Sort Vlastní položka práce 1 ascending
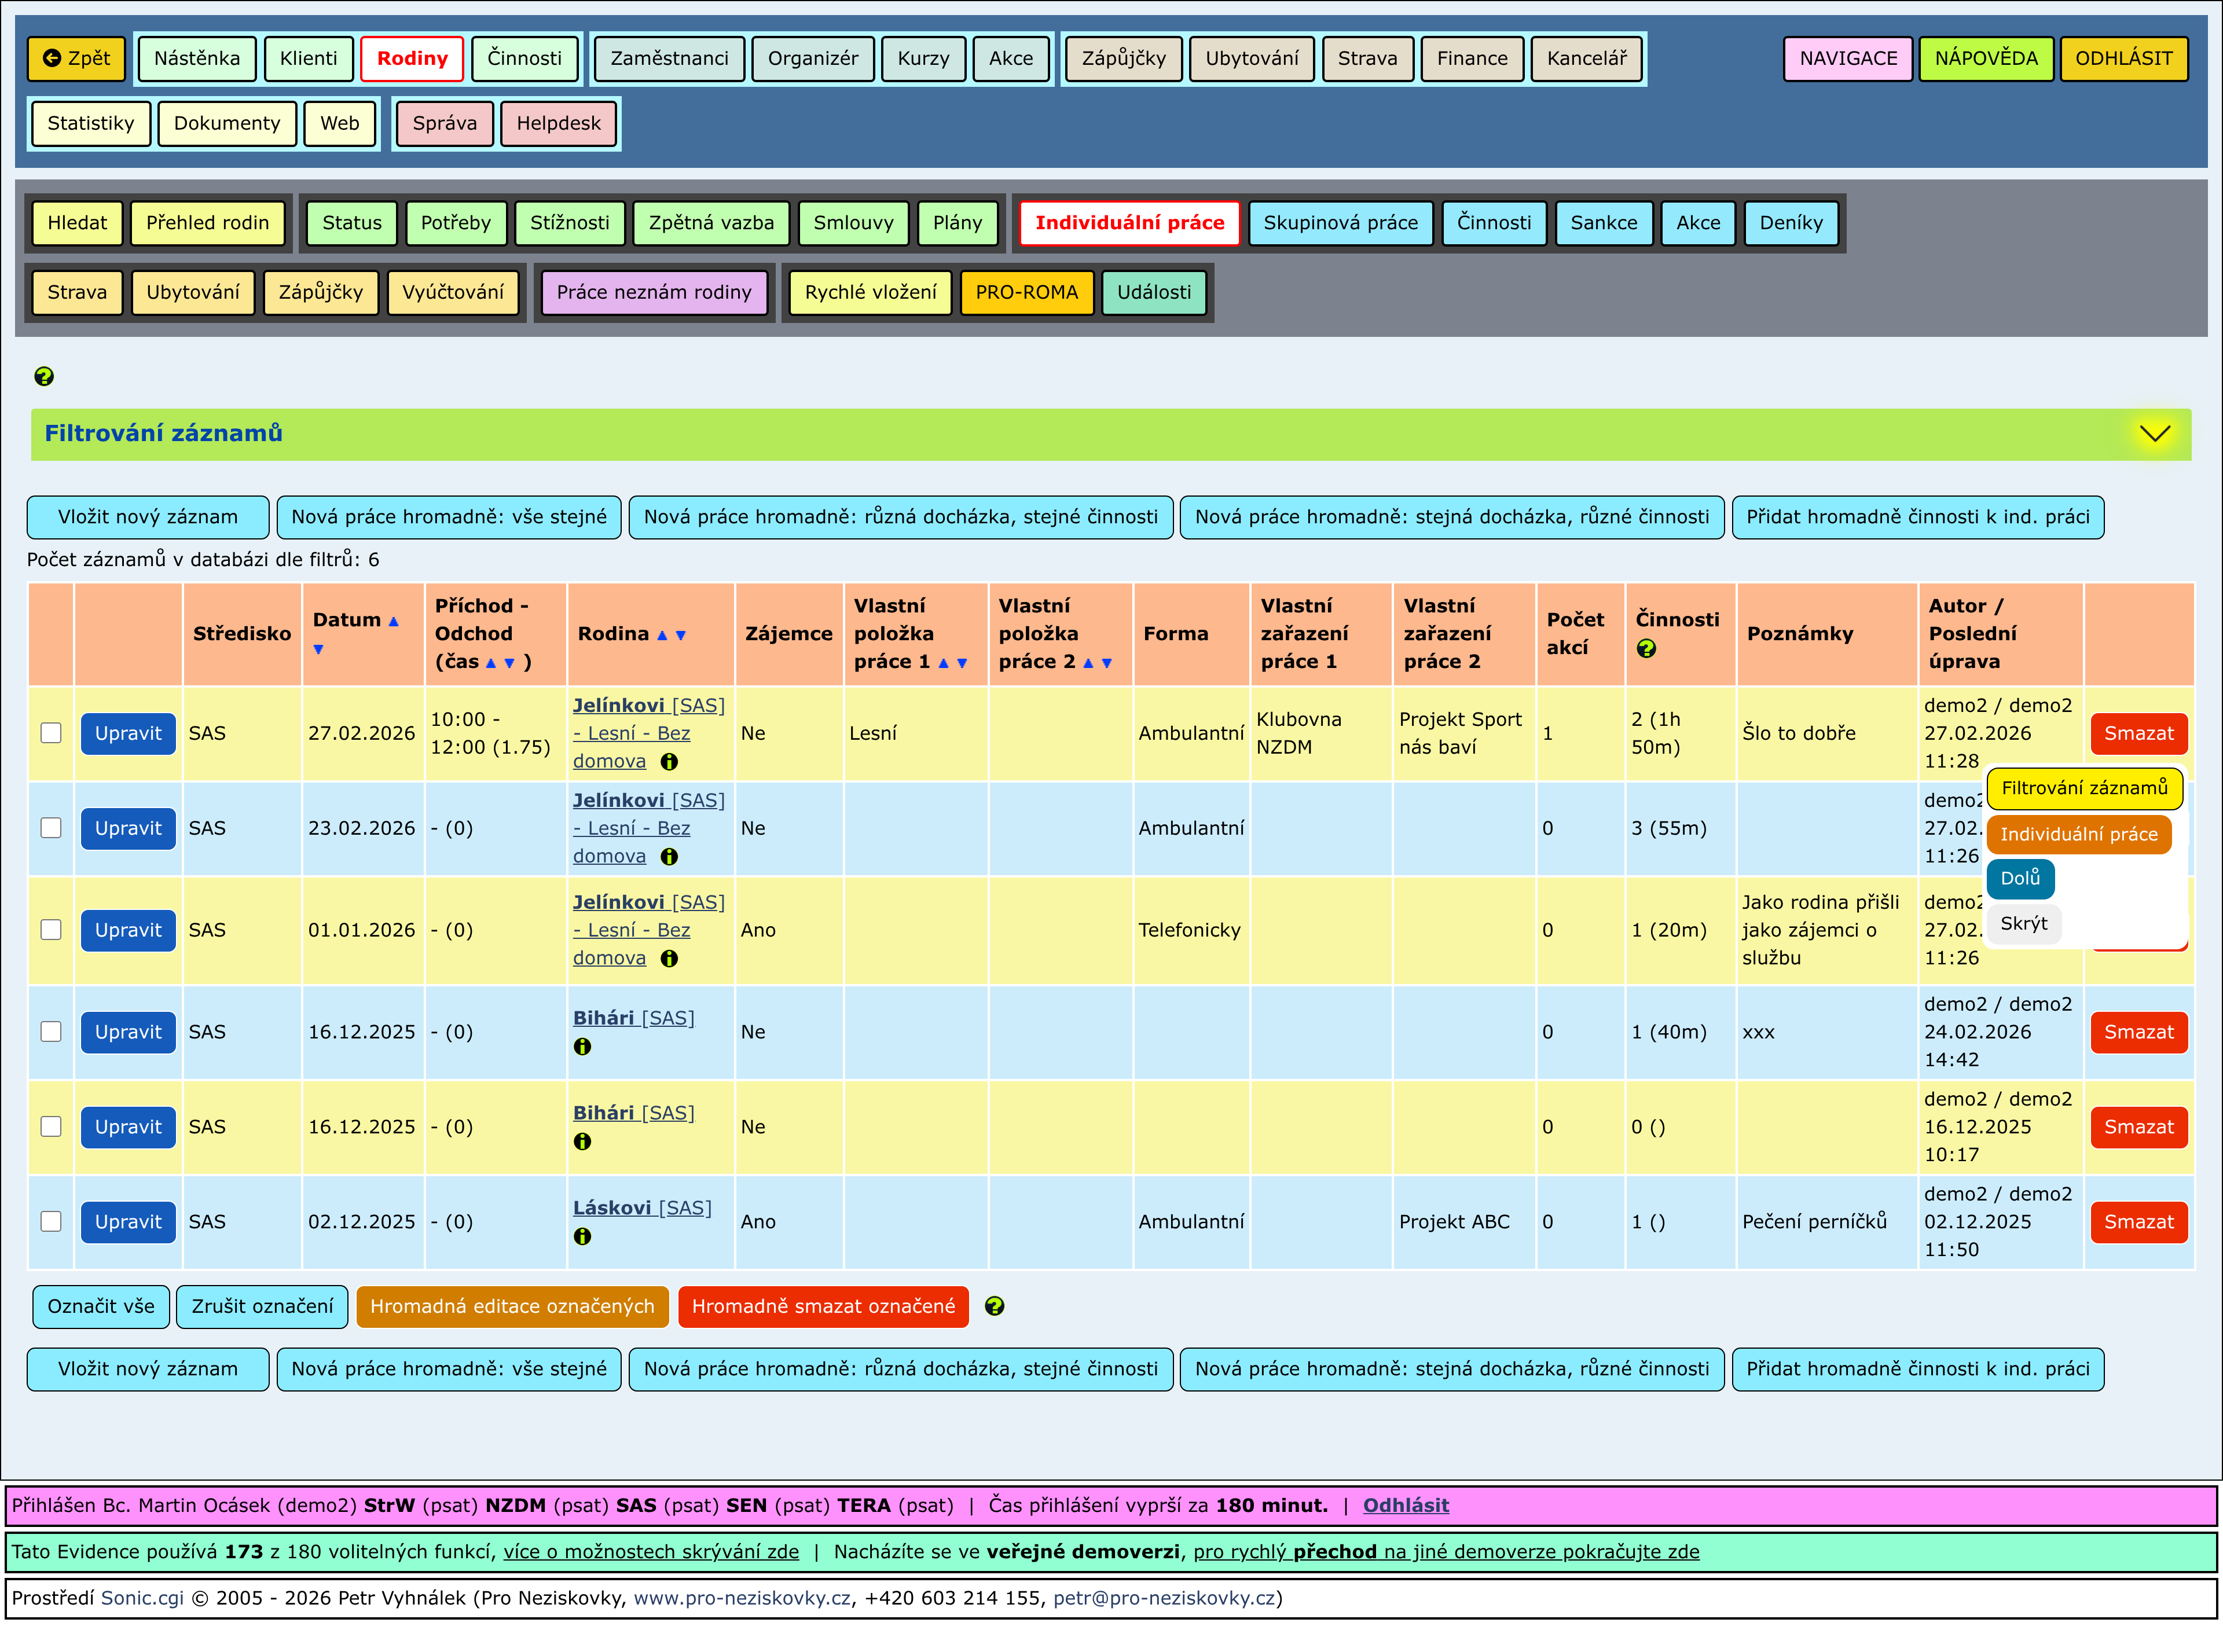 coord(943,663)
